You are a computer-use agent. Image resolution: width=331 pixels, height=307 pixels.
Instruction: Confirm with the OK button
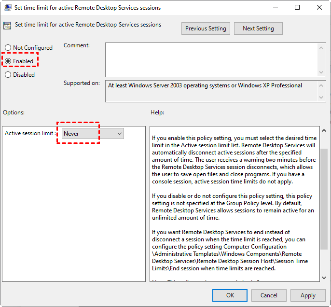(230, 295)
